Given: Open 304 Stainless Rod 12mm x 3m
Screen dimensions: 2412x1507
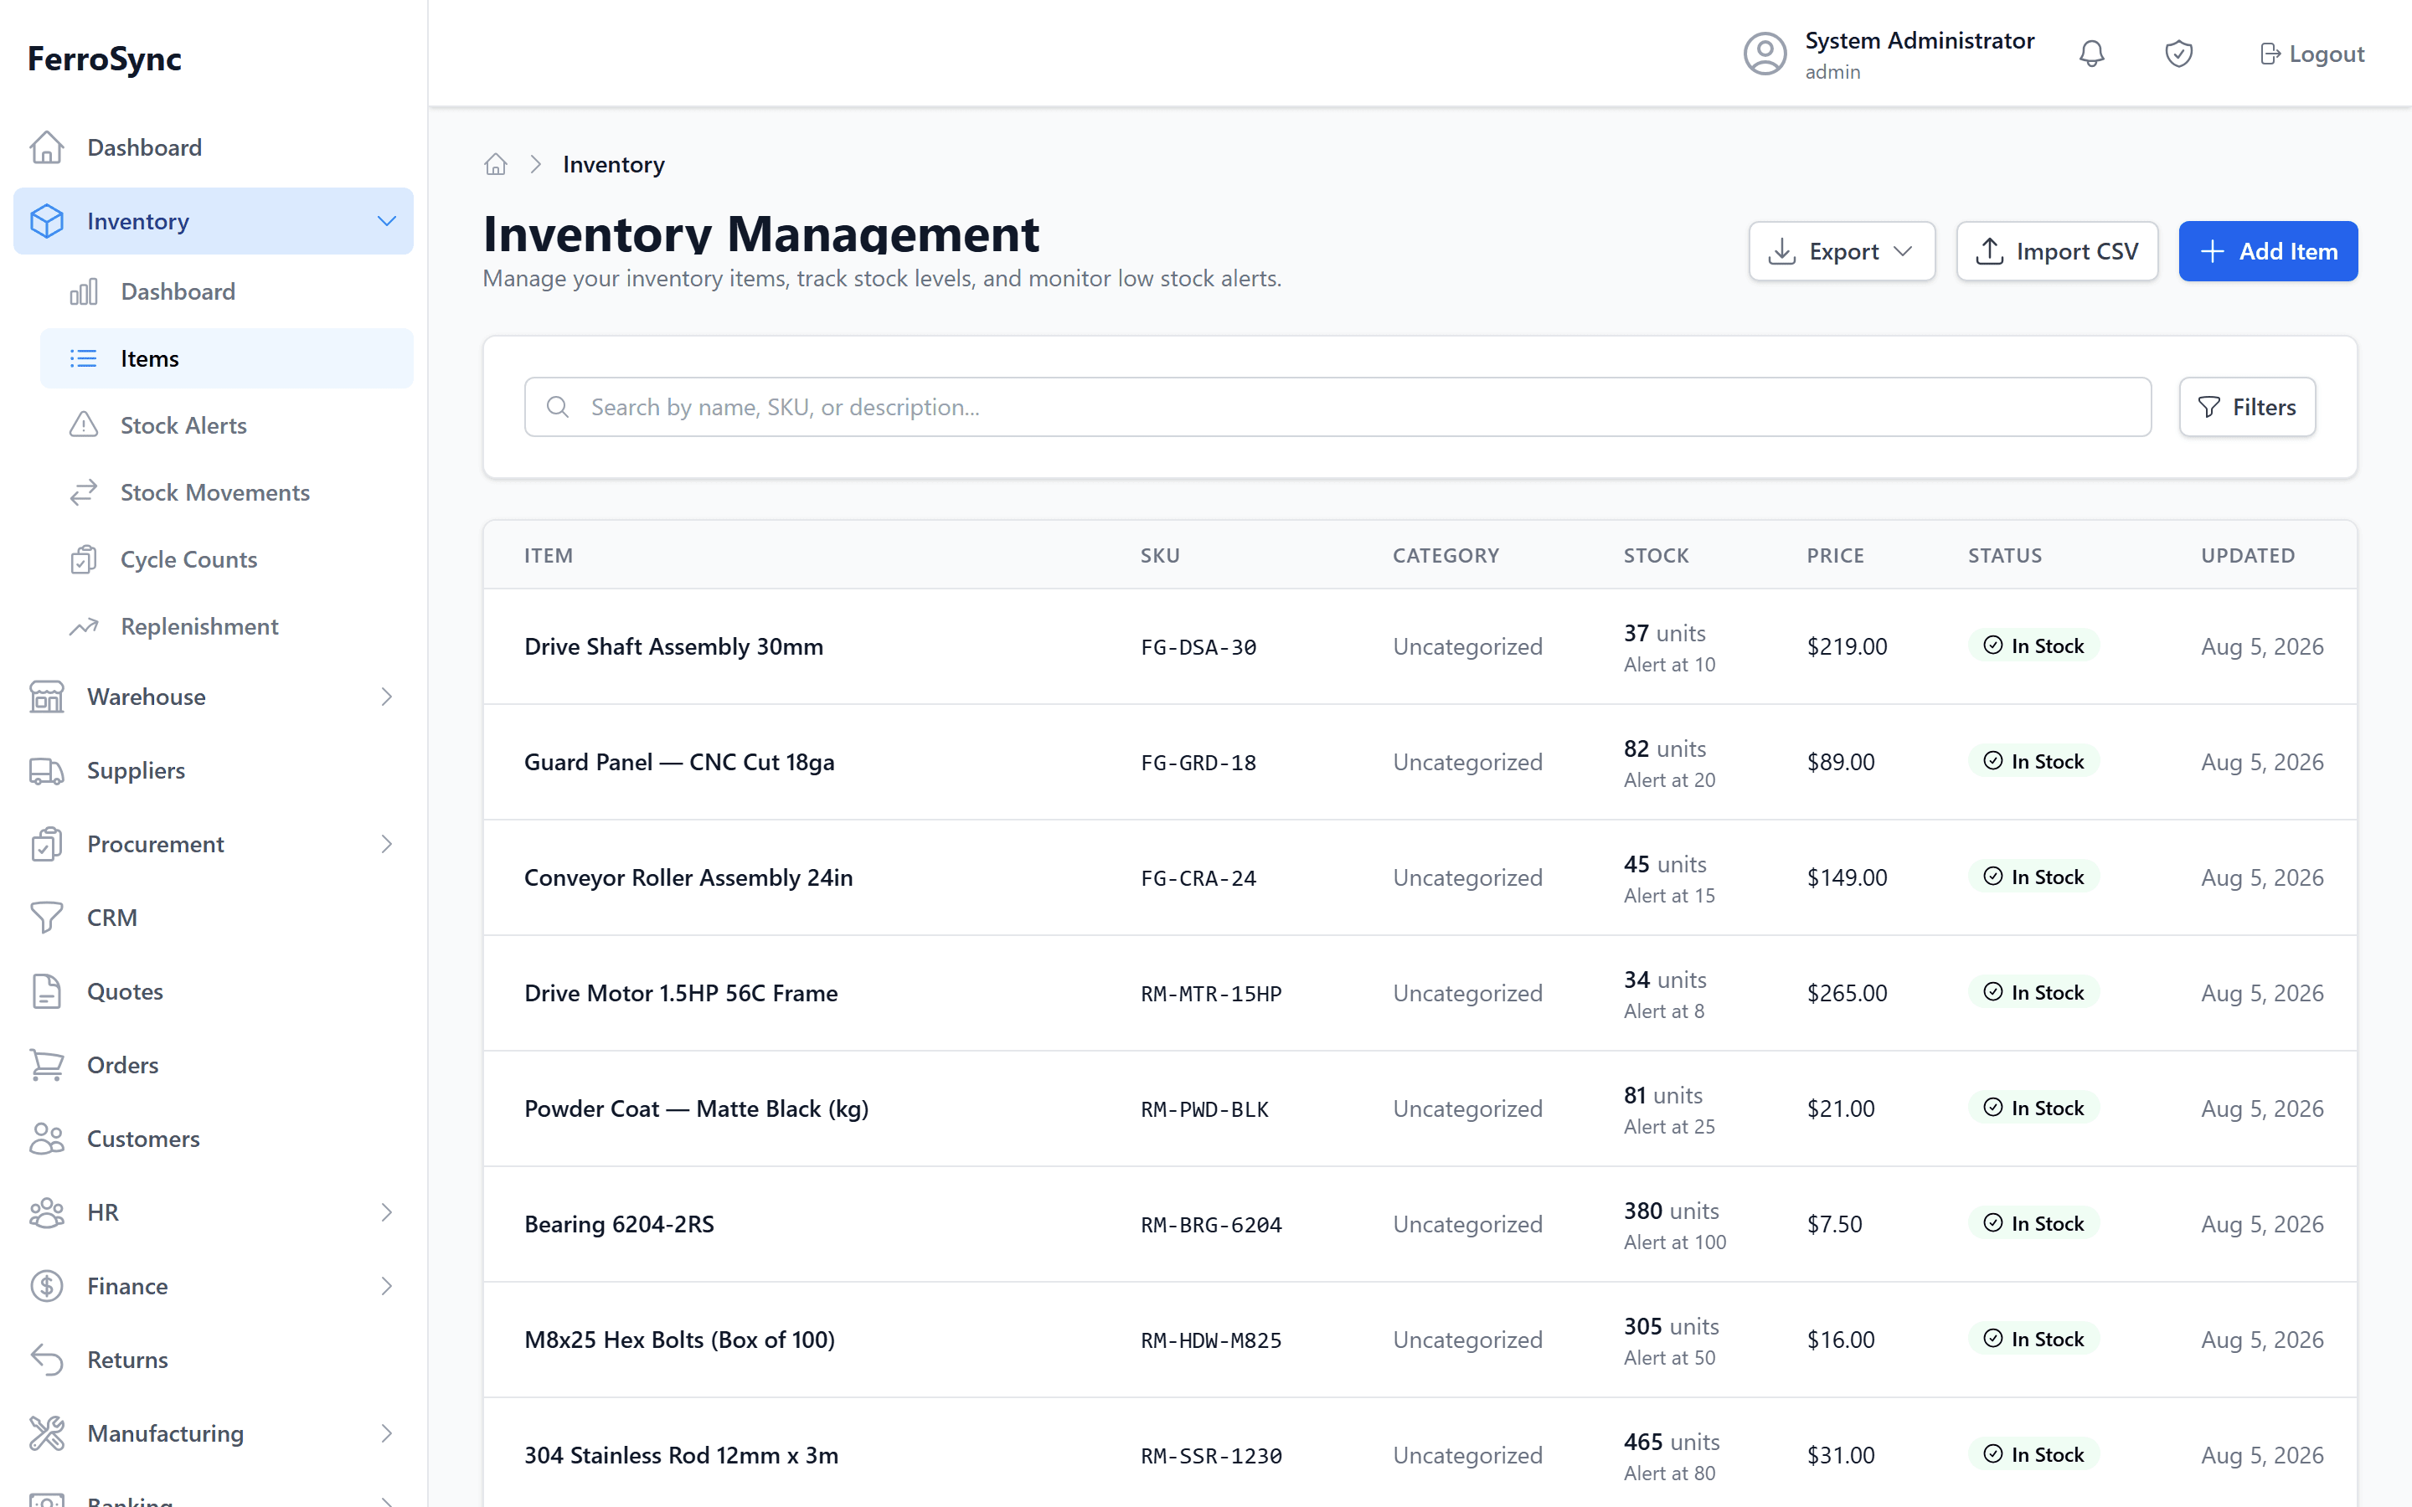Looking at the screenshot, I should click(681, 1455).
